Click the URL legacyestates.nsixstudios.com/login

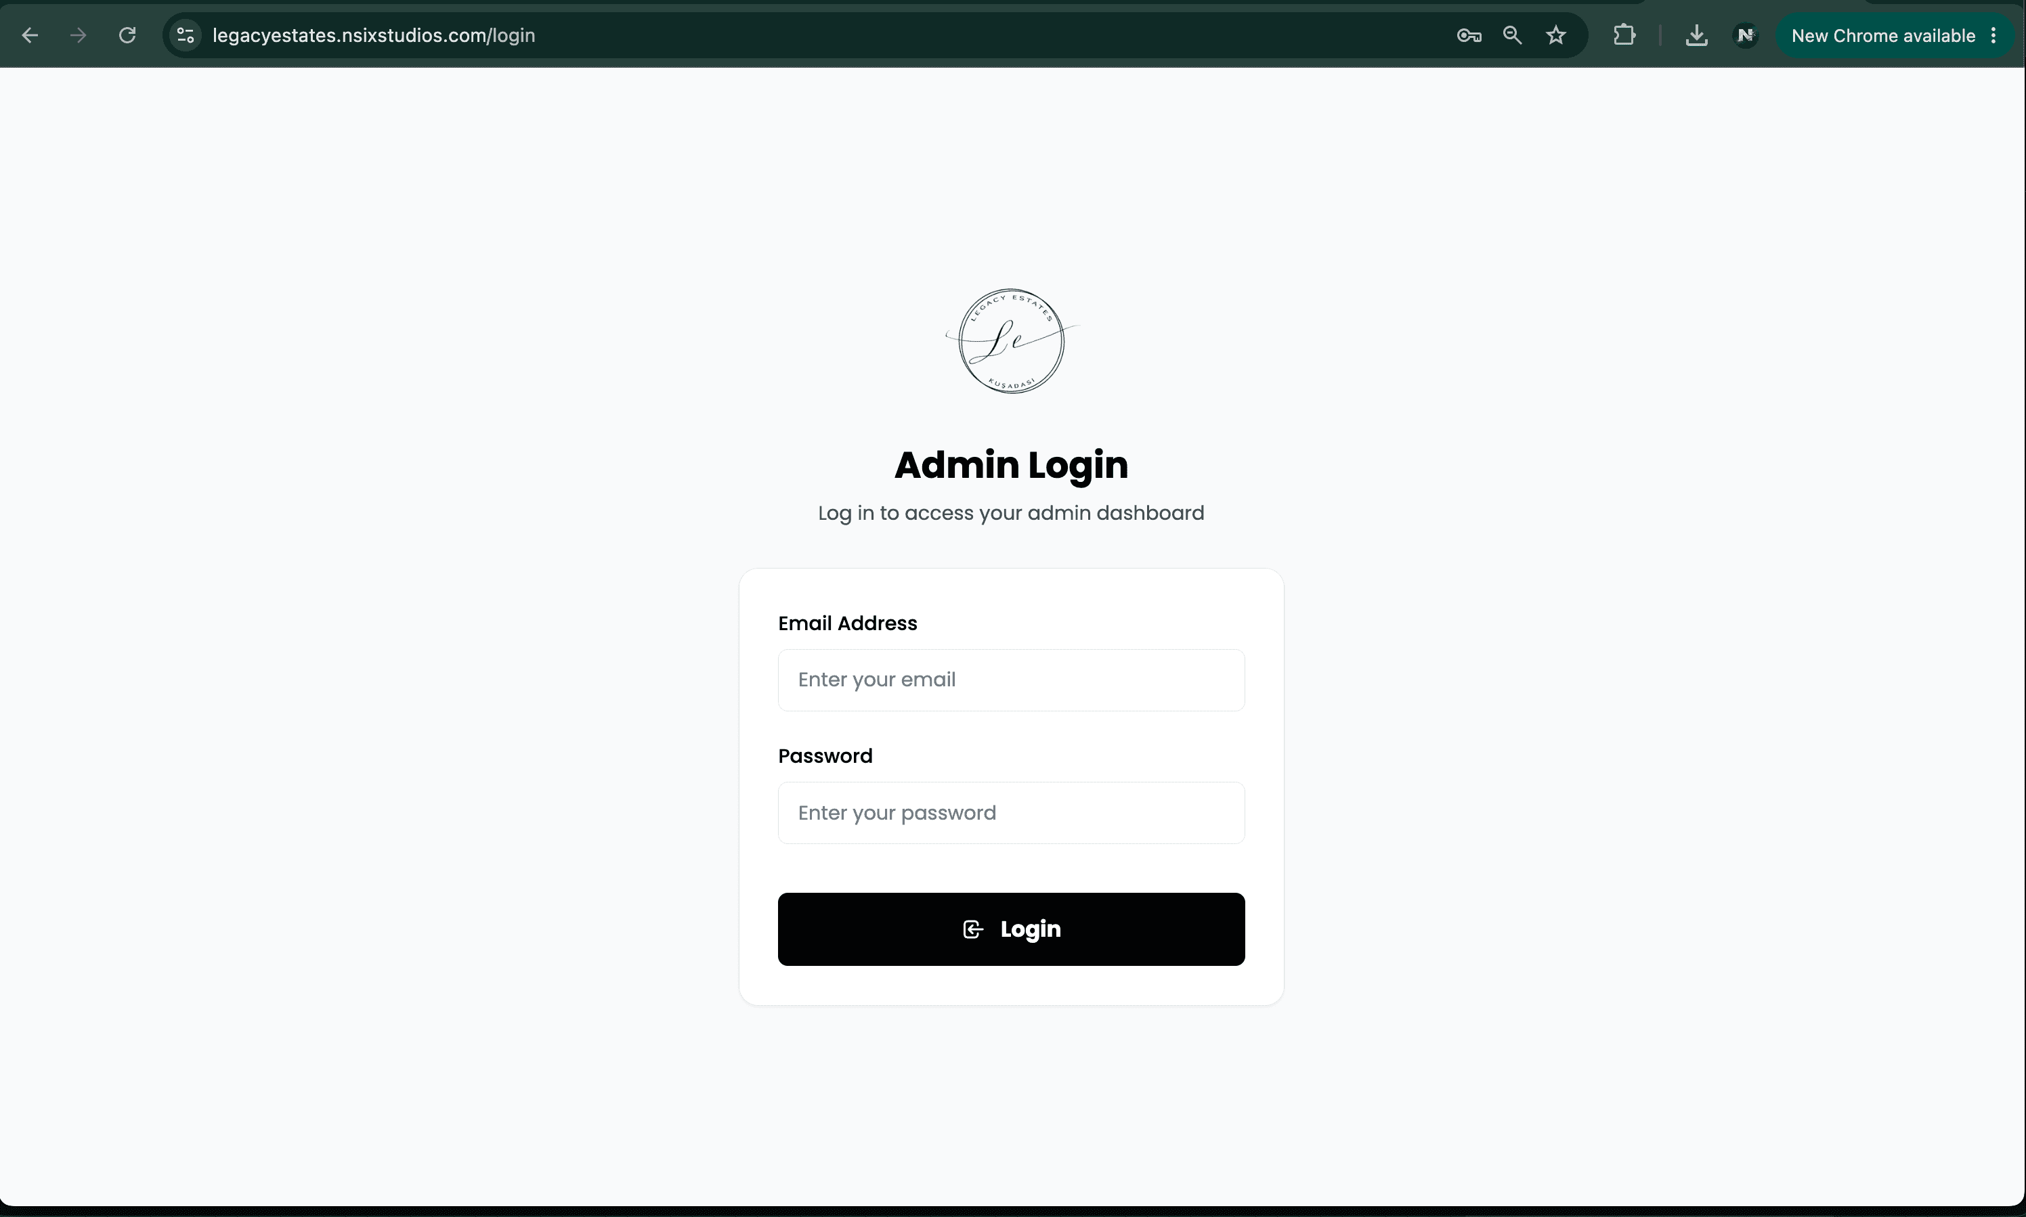point(373,35)
